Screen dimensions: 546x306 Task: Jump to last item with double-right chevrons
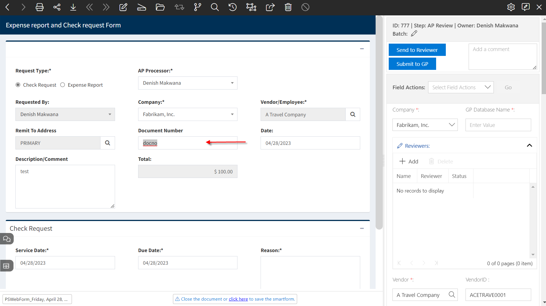click(x=106, y=7)
